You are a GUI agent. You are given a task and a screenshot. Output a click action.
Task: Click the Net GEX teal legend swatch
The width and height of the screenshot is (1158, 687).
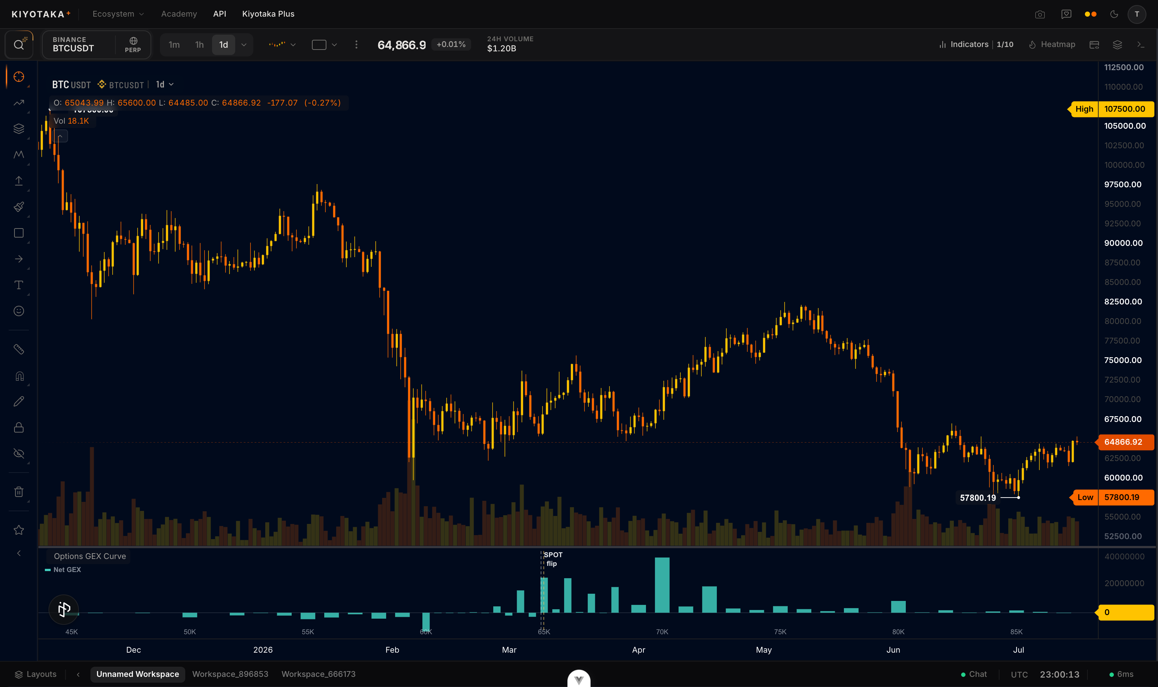48,570
